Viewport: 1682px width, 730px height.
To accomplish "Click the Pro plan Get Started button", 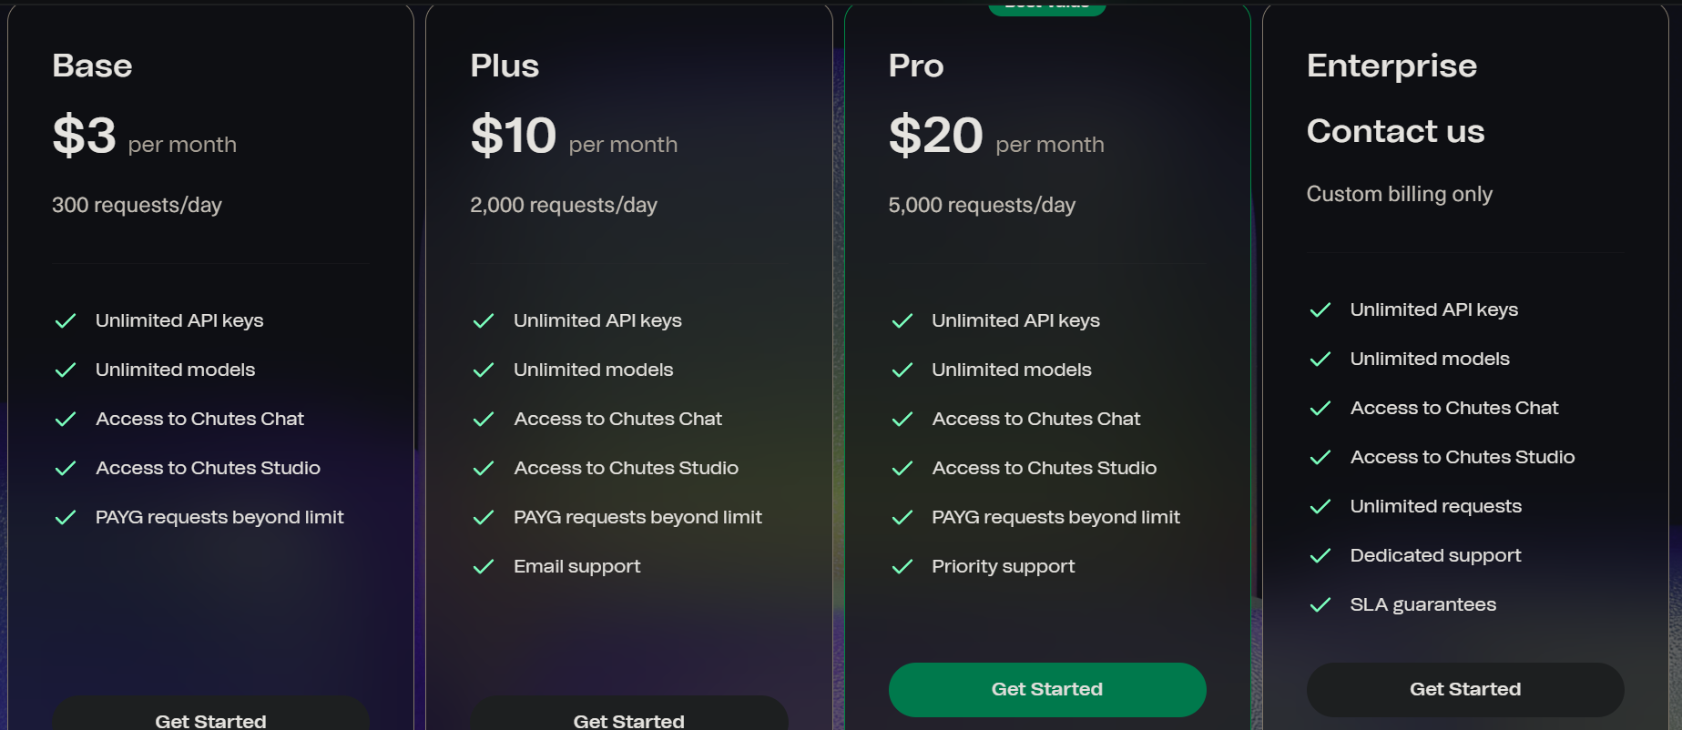I will pos(1047,689).
